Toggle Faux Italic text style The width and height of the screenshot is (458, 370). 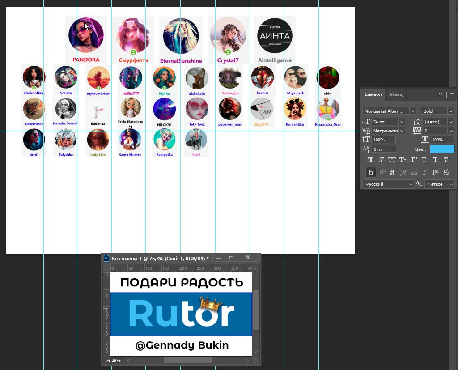[x=381, y=160]
